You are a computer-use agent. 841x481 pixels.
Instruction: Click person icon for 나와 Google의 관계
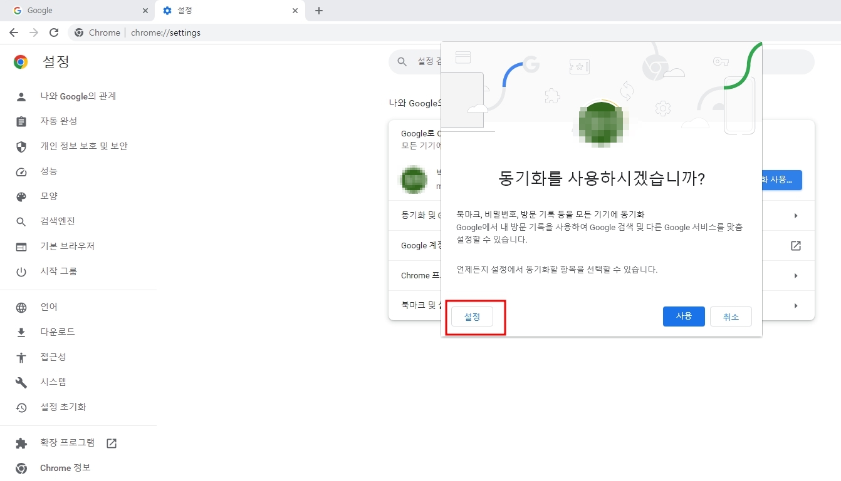(x=21, y=96)
